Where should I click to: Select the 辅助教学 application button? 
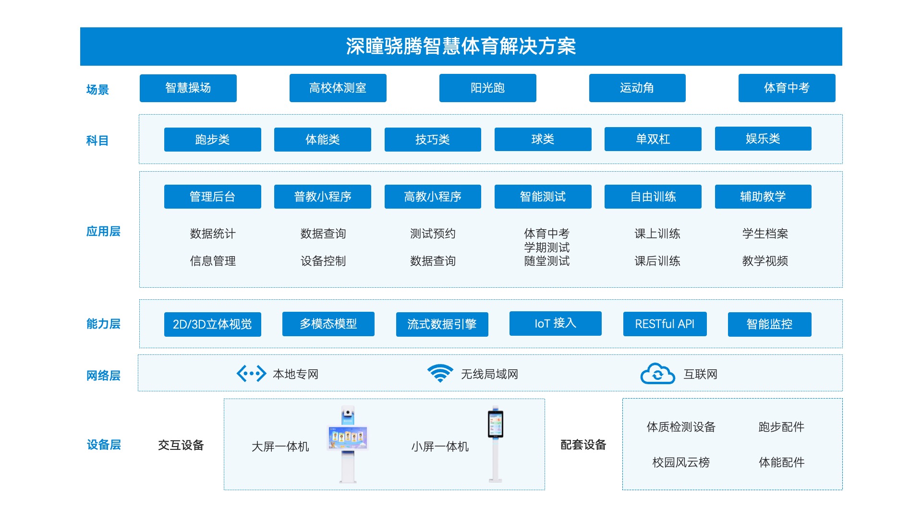click(763, 197)
